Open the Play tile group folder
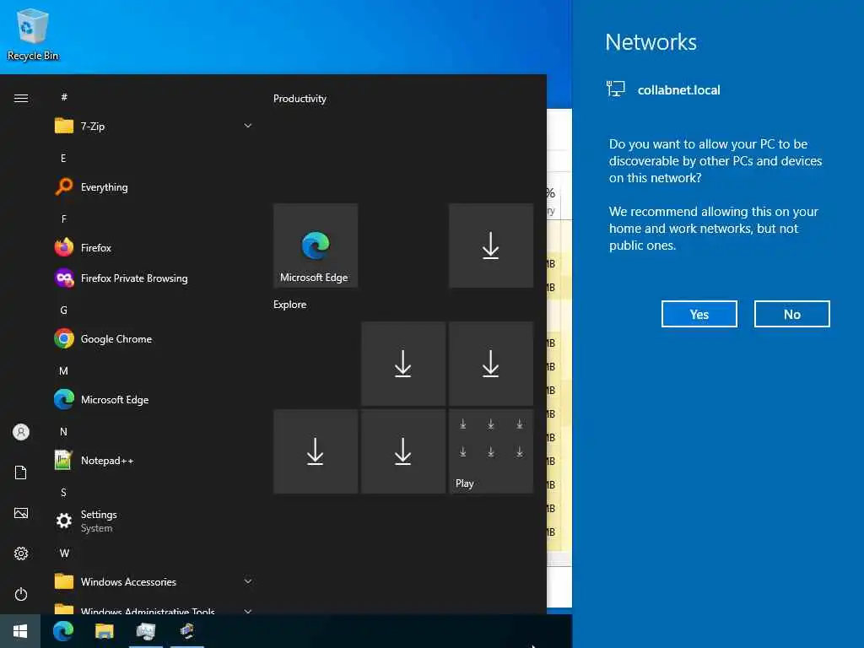864x648 pixels. click(491, 451)
